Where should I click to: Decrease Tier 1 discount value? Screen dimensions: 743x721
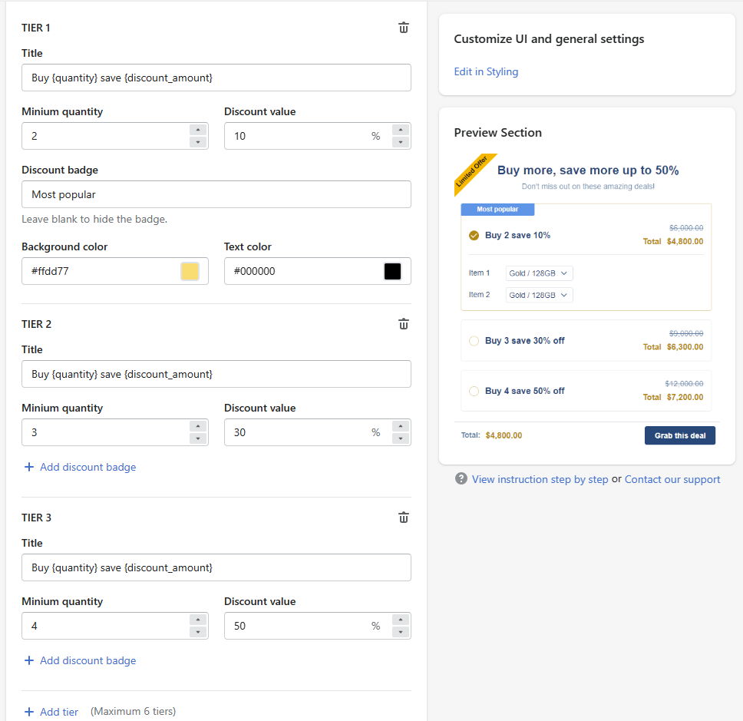[401, 142]
